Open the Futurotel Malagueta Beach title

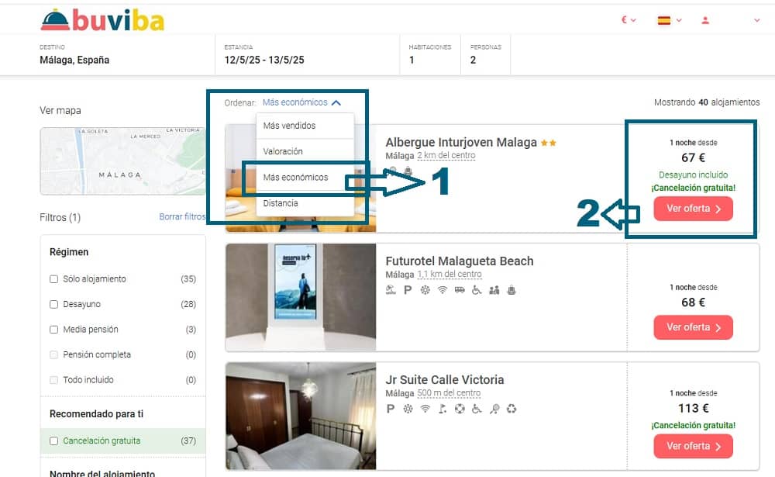pyautogui.click(x=460, y=261)
